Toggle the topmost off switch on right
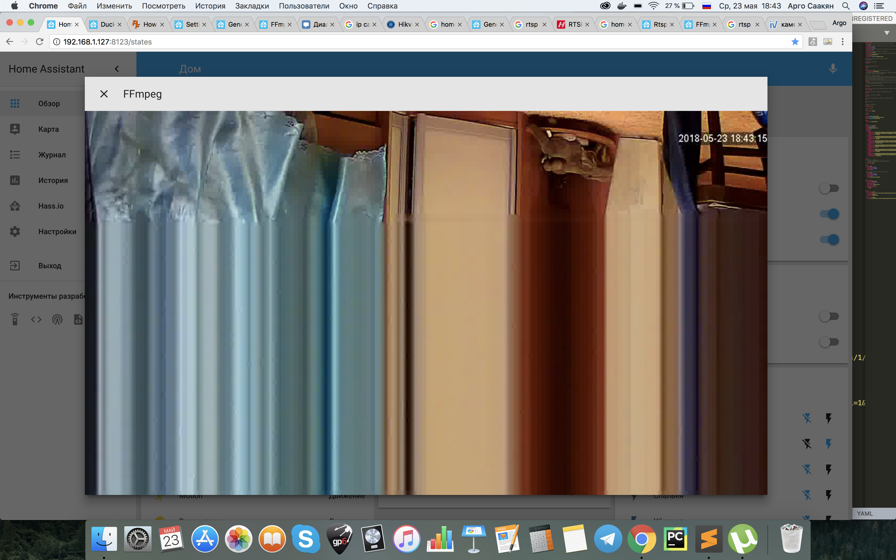 point(829,189)
